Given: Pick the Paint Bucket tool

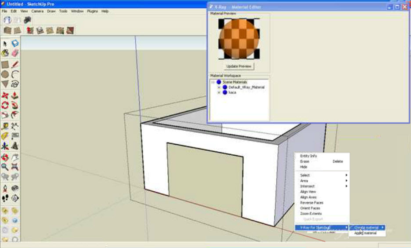Looking at the screenshot, I should pyautogui.click(x=5, y=53).
